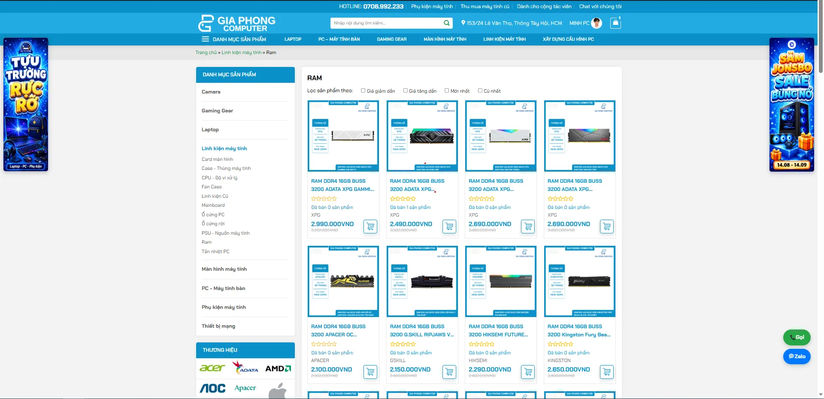Select Camera in the sidebar categories
The image size is (824, 399).
point(211,92)
